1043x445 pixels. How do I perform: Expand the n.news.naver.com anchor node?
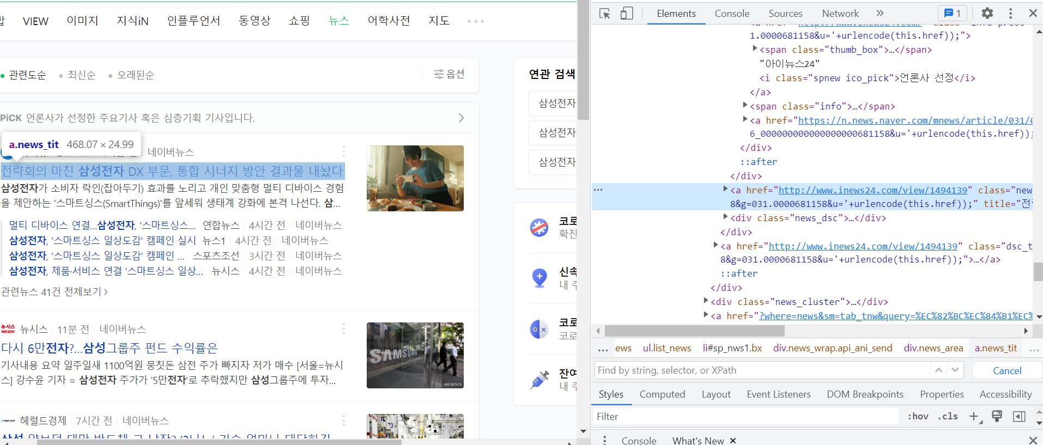point(745,119)
